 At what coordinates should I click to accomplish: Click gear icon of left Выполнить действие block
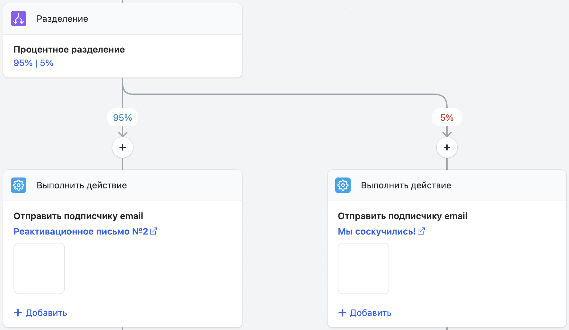19,185
